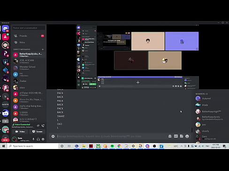Deafen audio with the headphones icon
The image size is (229, 171).
(38, 139)
